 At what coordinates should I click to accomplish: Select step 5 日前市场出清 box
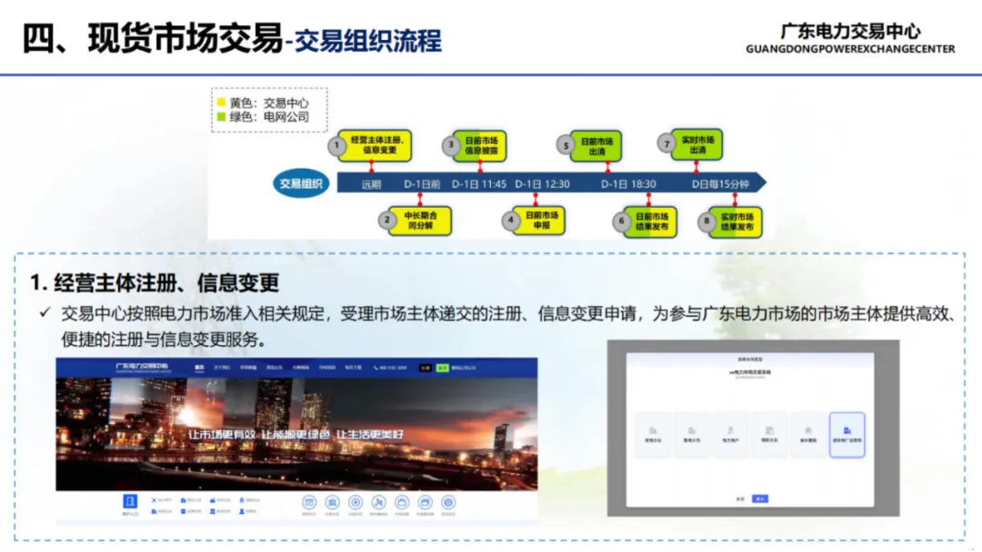(595, 145)
